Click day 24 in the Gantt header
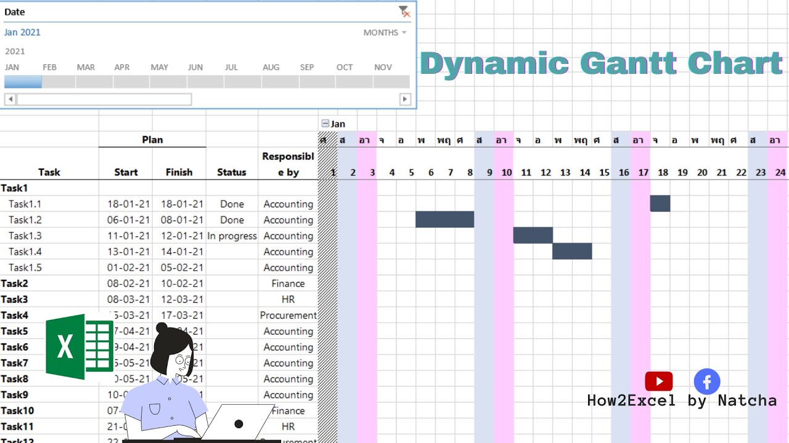The height and width of the screenshot is (443, 789). click(x=780, y=172)
